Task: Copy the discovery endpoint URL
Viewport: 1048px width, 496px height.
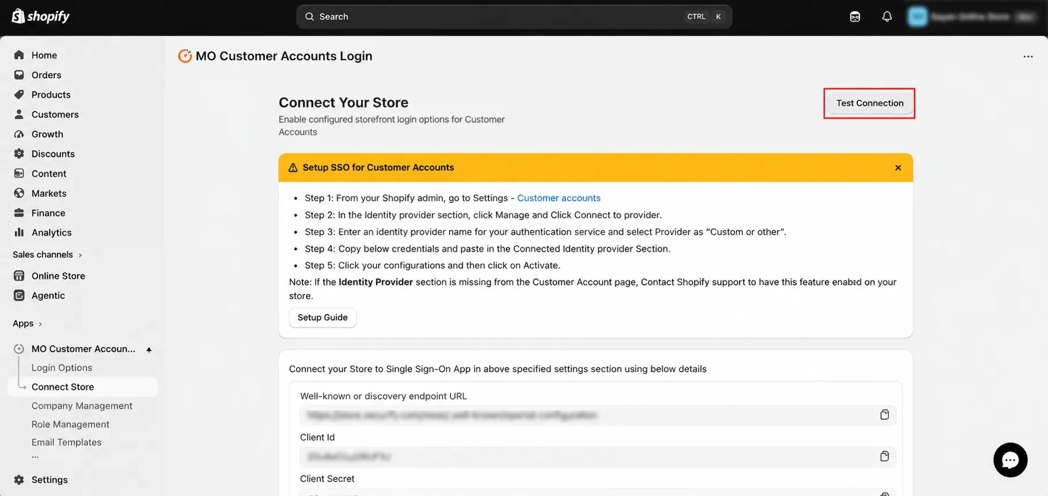Action: pyautogui.click(x=884, y=415)
